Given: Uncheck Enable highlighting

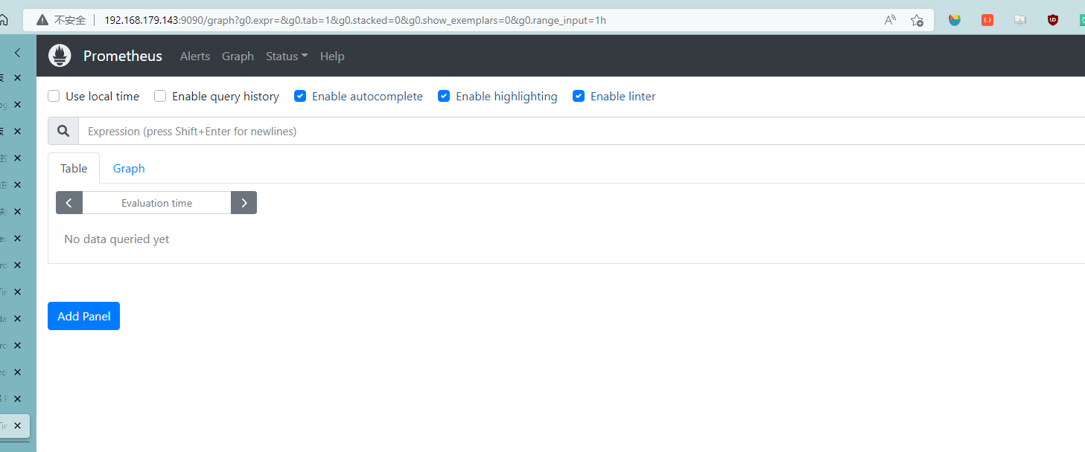Looking at the screenshot, I should pos(444,96).
